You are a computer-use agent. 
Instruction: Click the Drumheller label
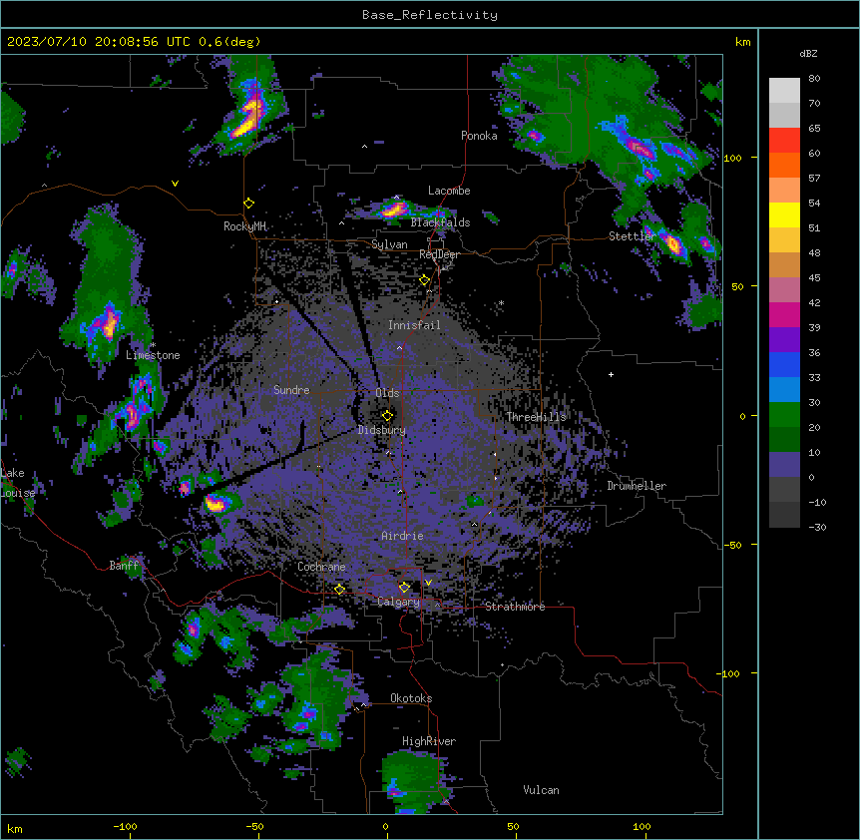pyautogui.click(x=637, y=486)
